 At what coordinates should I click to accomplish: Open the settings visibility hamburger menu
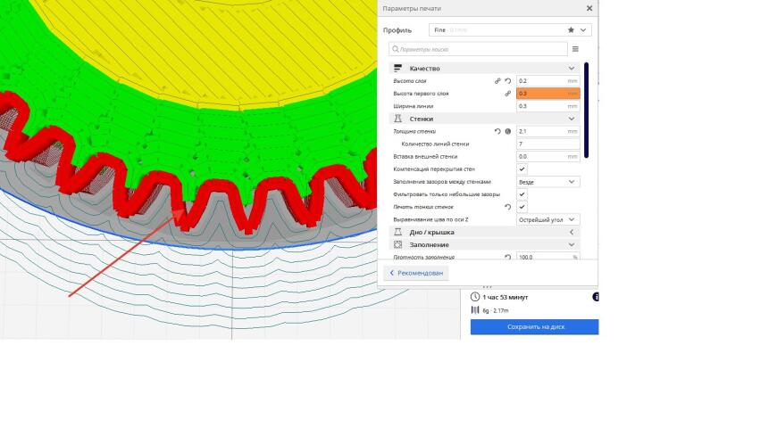[x=575, y=49]
